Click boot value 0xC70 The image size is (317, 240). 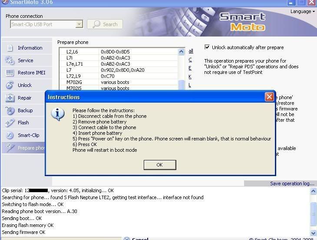tap(108, 76)
